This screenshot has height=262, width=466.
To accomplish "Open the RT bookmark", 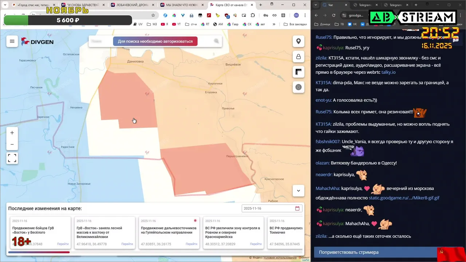I will 205,24.
